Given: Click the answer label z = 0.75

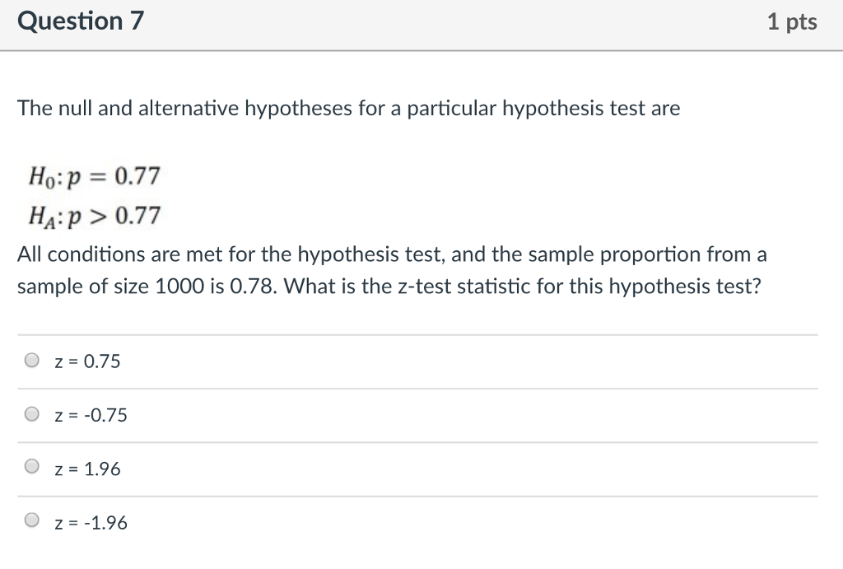Looking at the screenshot, I should [87, 361].
